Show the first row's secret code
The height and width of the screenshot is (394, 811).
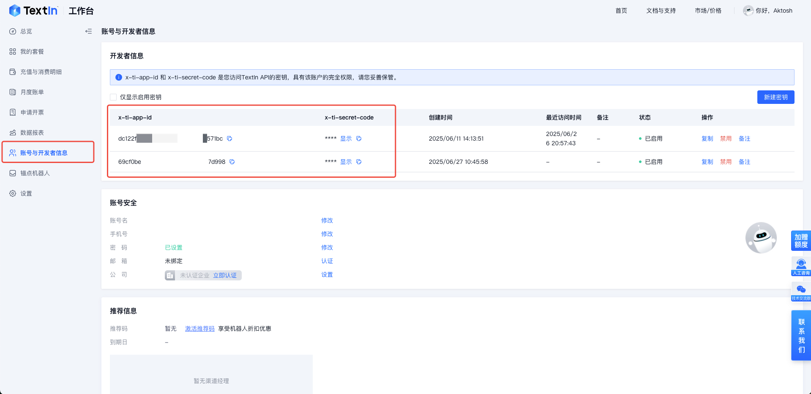click(346, 139)
